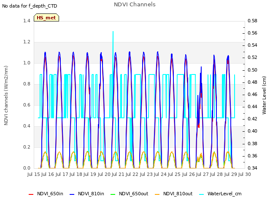The image size is (270, 202).
Task: Click the 'NDVI channels (W/m2/nm)' axis label
Action: click(6, 96)
